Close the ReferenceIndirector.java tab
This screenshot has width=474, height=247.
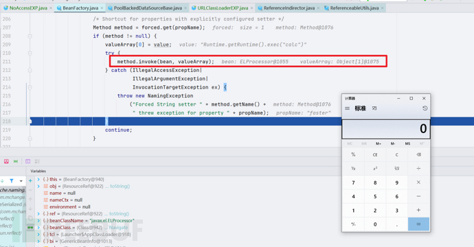pyautogui.click(x=318, y=8)
